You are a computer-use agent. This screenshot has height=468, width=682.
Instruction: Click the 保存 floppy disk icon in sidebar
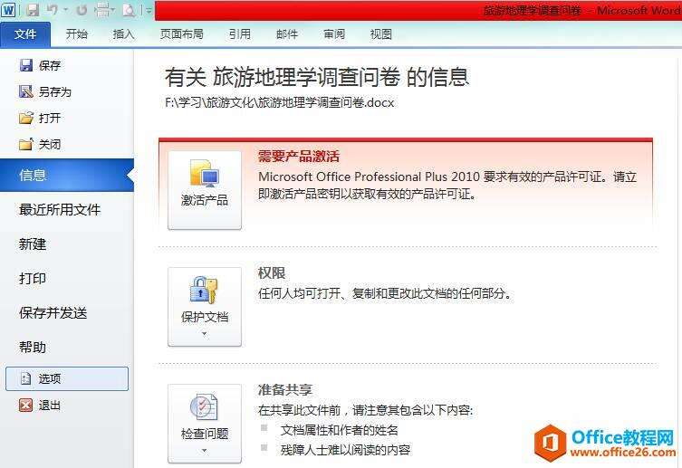[26, 65]
